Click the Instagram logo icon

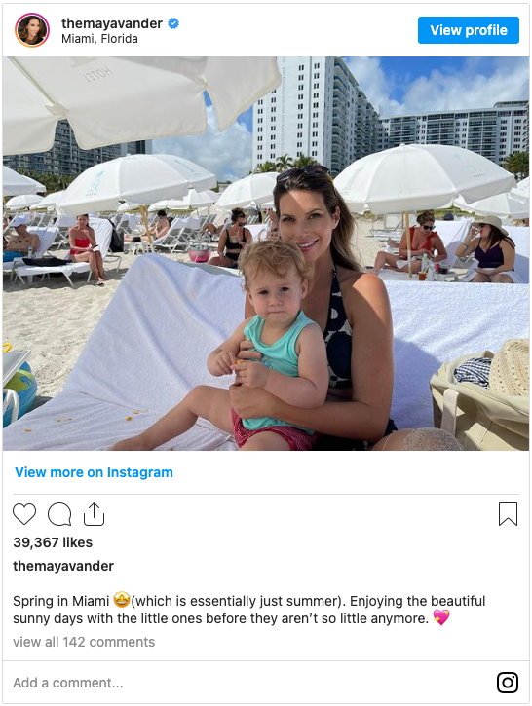pos(508,682)
